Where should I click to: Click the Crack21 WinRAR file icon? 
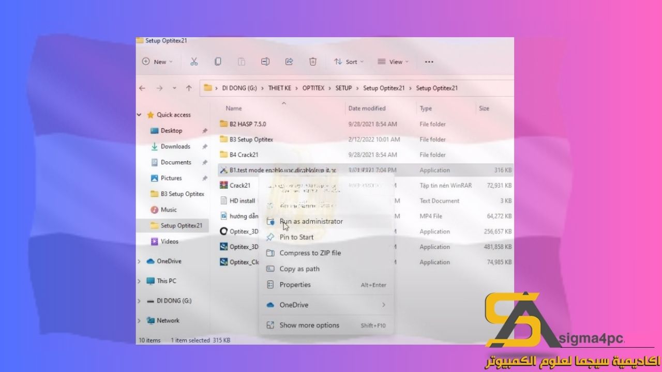(223, 185)
